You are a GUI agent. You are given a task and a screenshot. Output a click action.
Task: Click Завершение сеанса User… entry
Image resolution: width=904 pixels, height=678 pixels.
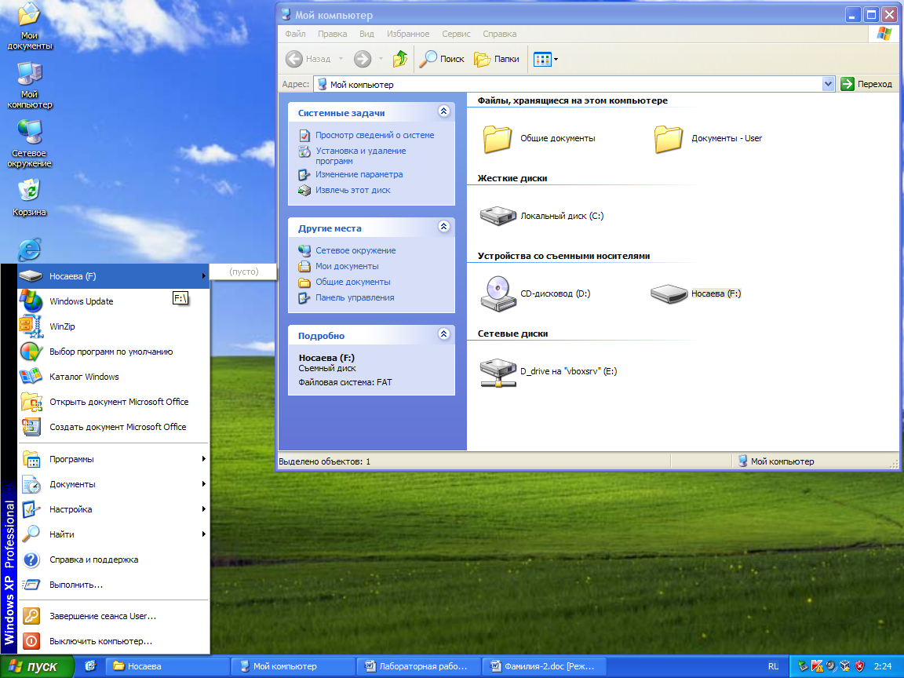(x=114, y=616)
